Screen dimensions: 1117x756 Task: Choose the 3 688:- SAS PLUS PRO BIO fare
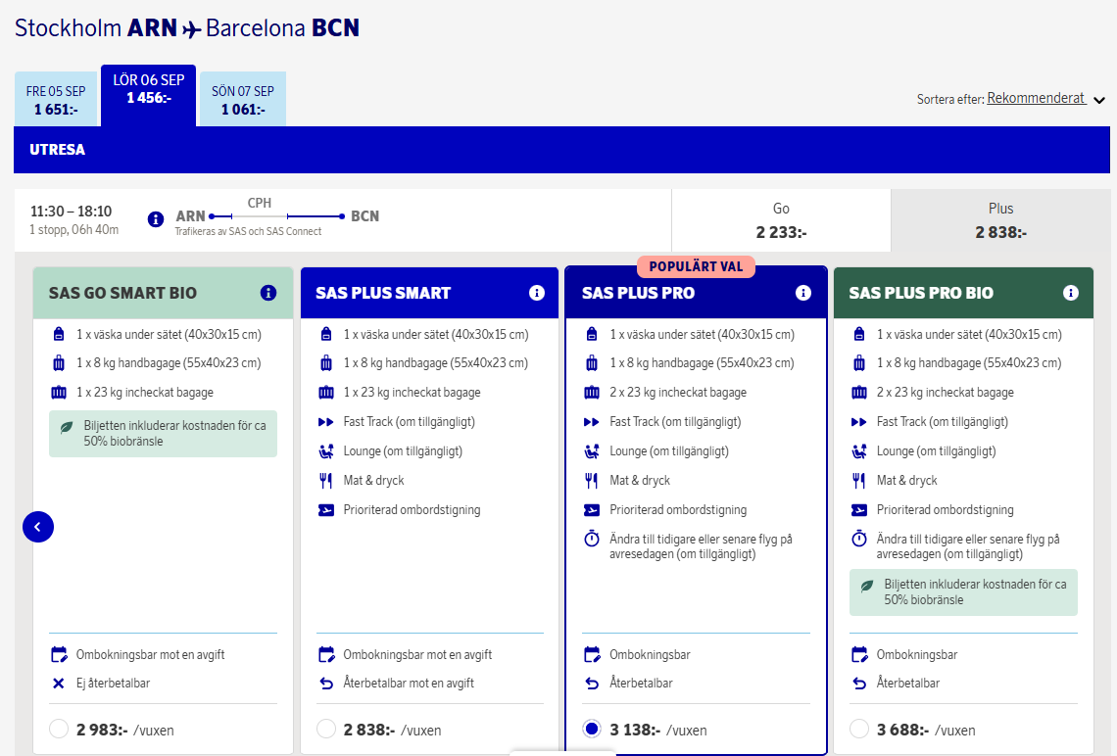(859, 729)
